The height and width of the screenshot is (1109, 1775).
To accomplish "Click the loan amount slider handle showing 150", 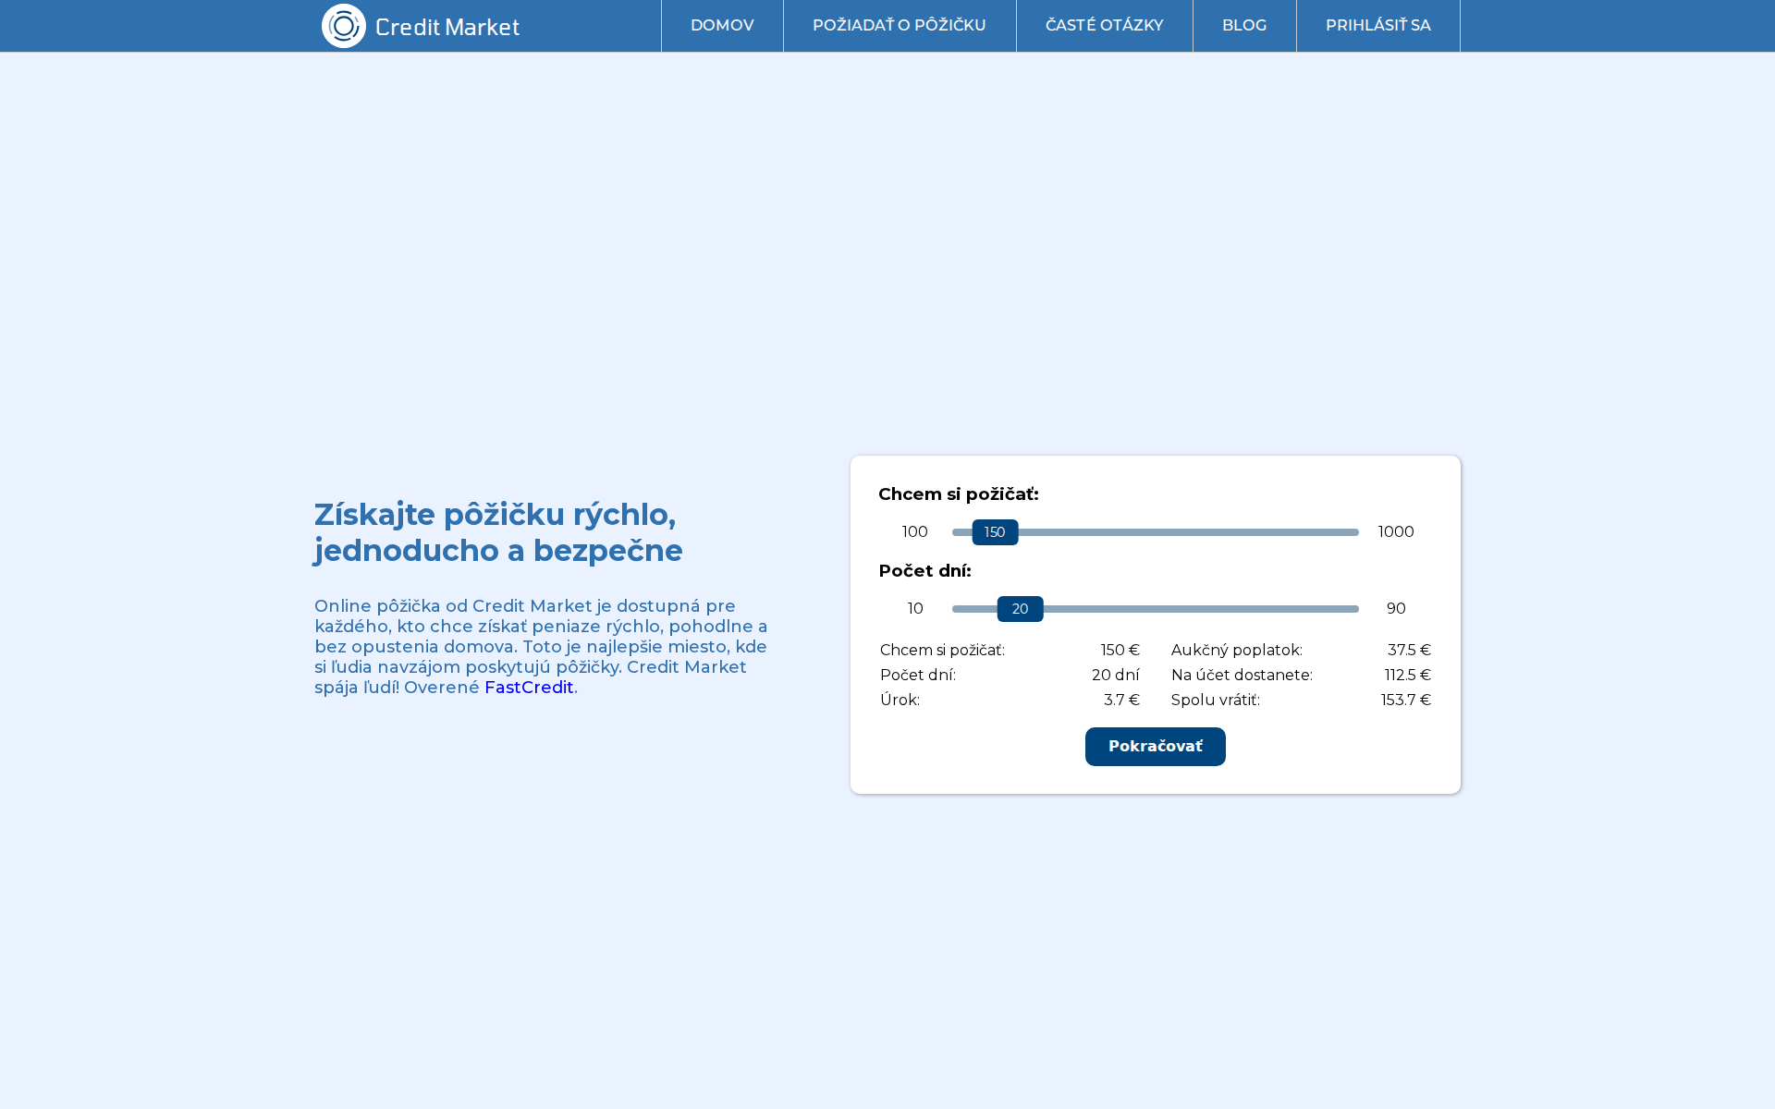I will click(995, 531).
